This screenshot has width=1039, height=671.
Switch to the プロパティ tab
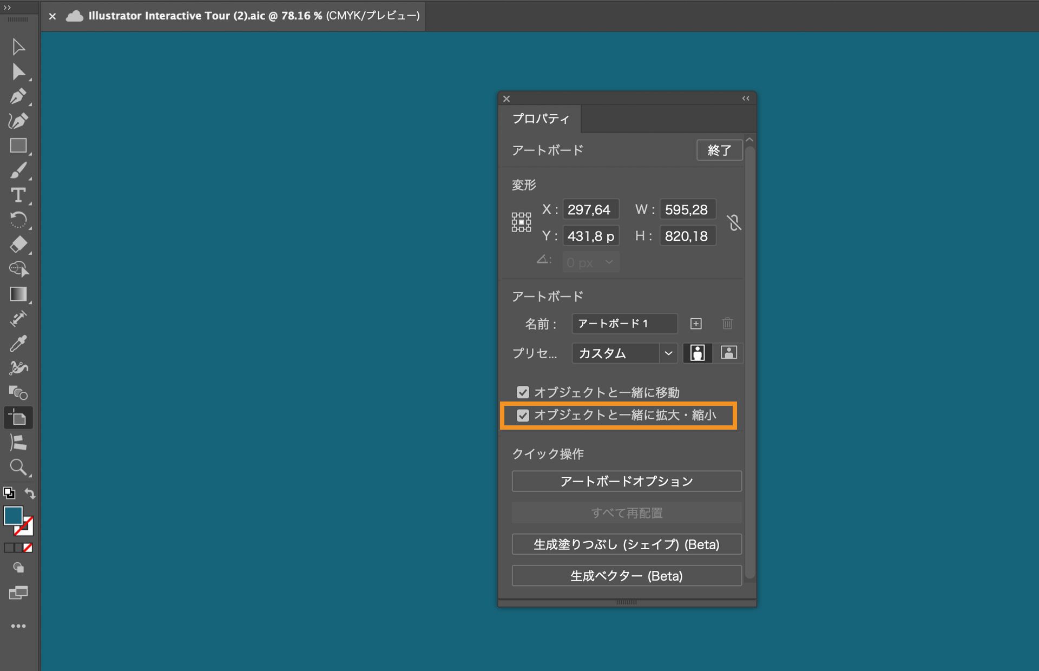click(x=541, y=119)
